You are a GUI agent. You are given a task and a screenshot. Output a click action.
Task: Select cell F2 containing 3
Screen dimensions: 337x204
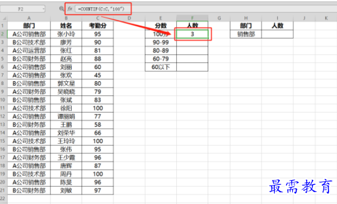[193, 34]
